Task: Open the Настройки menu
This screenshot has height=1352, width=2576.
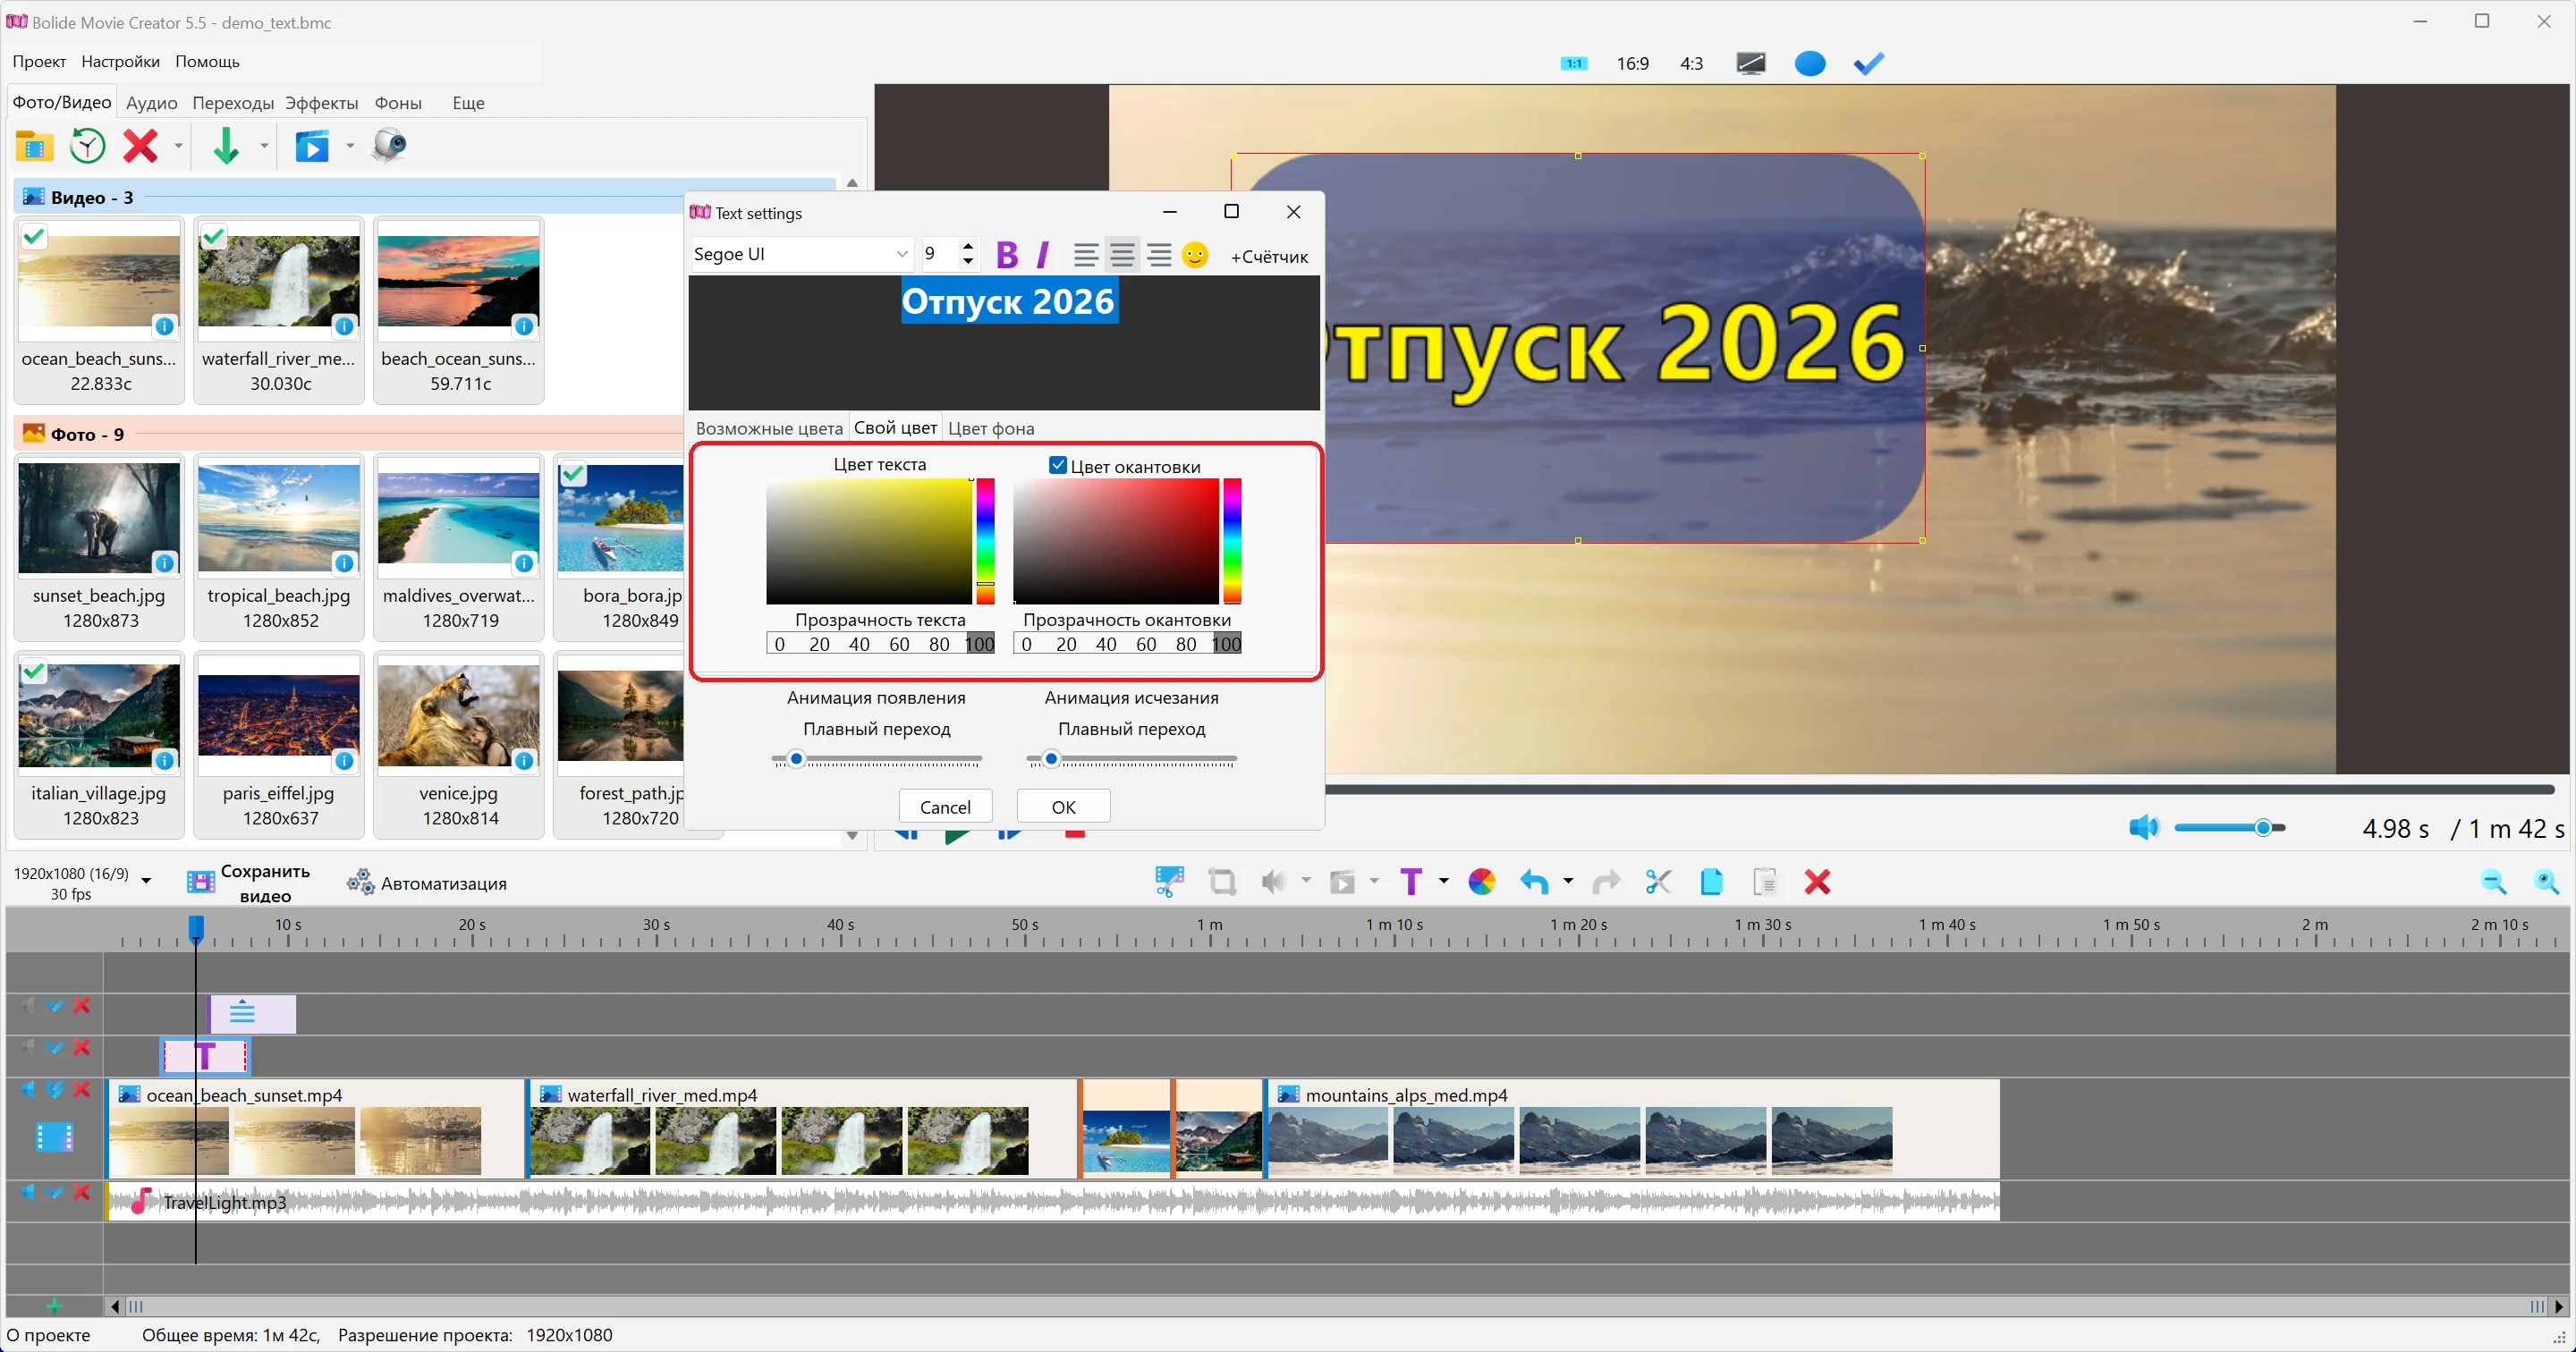Action: [x=120, y=61]
